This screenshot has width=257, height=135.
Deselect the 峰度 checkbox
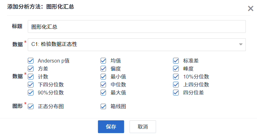[x=176, y=69]
